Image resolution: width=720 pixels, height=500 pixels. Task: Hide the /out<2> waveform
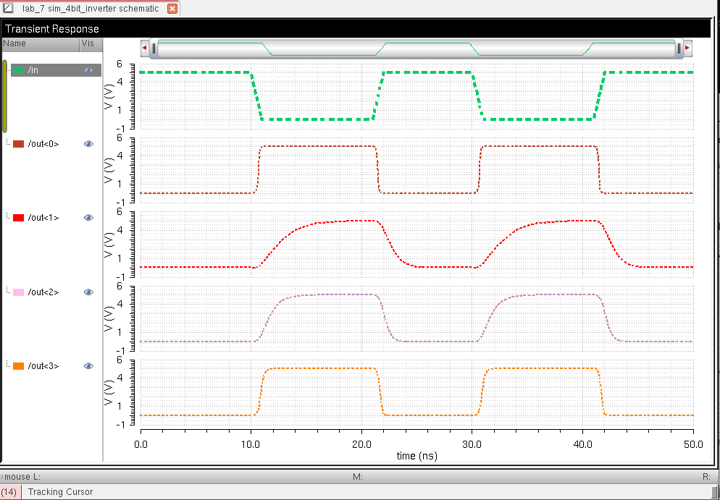click(88, 292)
